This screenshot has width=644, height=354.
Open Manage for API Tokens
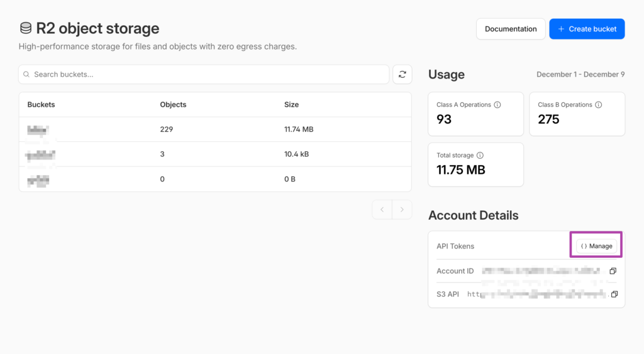pos(596,246)
